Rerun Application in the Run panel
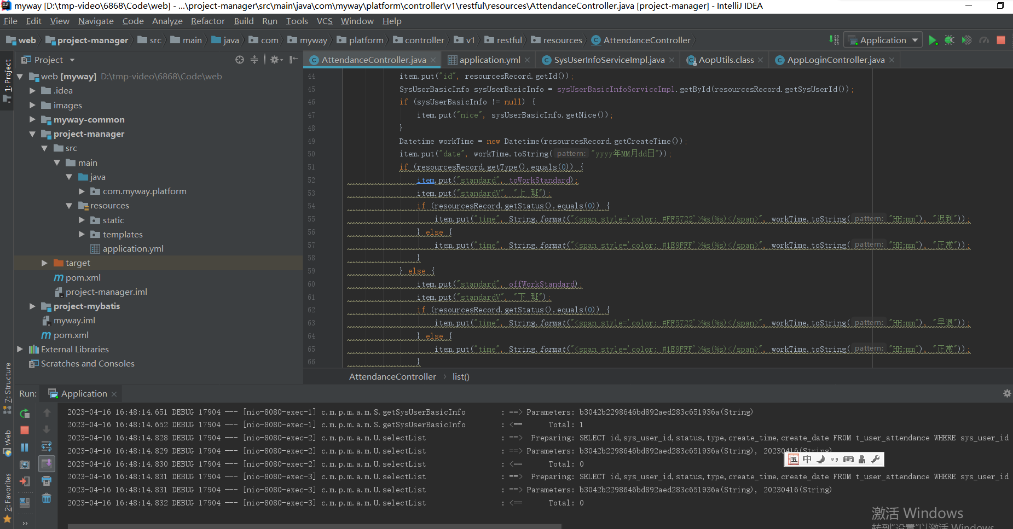The height and width of the screenshot is (529, 1013). click(x=25, y=414)
